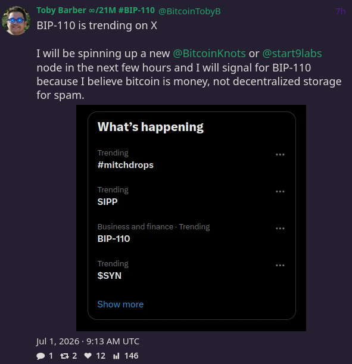Image resolution: width=352 pixels, height=364 pixels.
Task: Select the BIP-110 trending topic
Action: (x=114, y=239)
